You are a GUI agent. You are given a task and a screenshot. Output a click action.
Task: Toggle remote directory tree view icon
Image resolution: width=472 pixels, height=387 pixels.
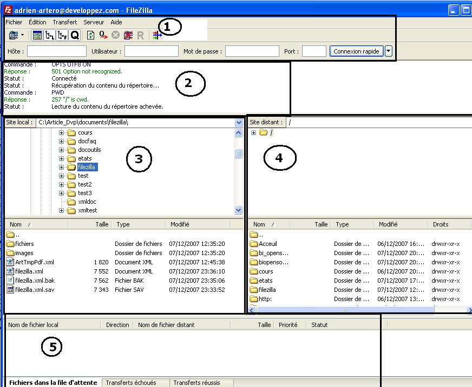(62, 35)
